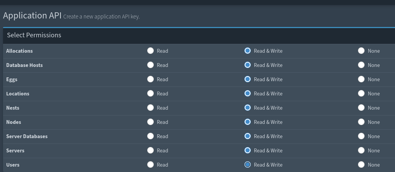Choose Read for Servers

151,150
